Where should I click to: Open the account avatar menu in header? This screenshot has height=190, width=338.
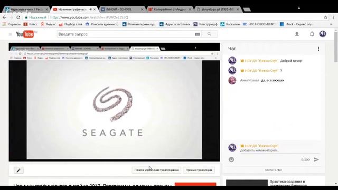[323, 34]
